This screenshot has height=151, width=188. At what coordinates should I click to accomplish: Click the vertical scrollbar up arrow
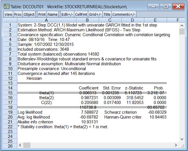pyautogui.click(x=182, y=25)
